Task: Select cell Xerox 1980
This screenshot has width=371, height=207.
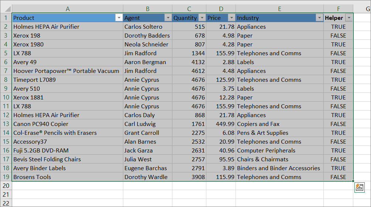Action: coord(68,44)
